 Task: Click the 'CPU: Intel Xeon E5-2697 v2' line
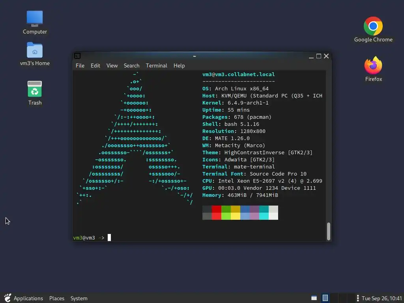click(262, 181)
